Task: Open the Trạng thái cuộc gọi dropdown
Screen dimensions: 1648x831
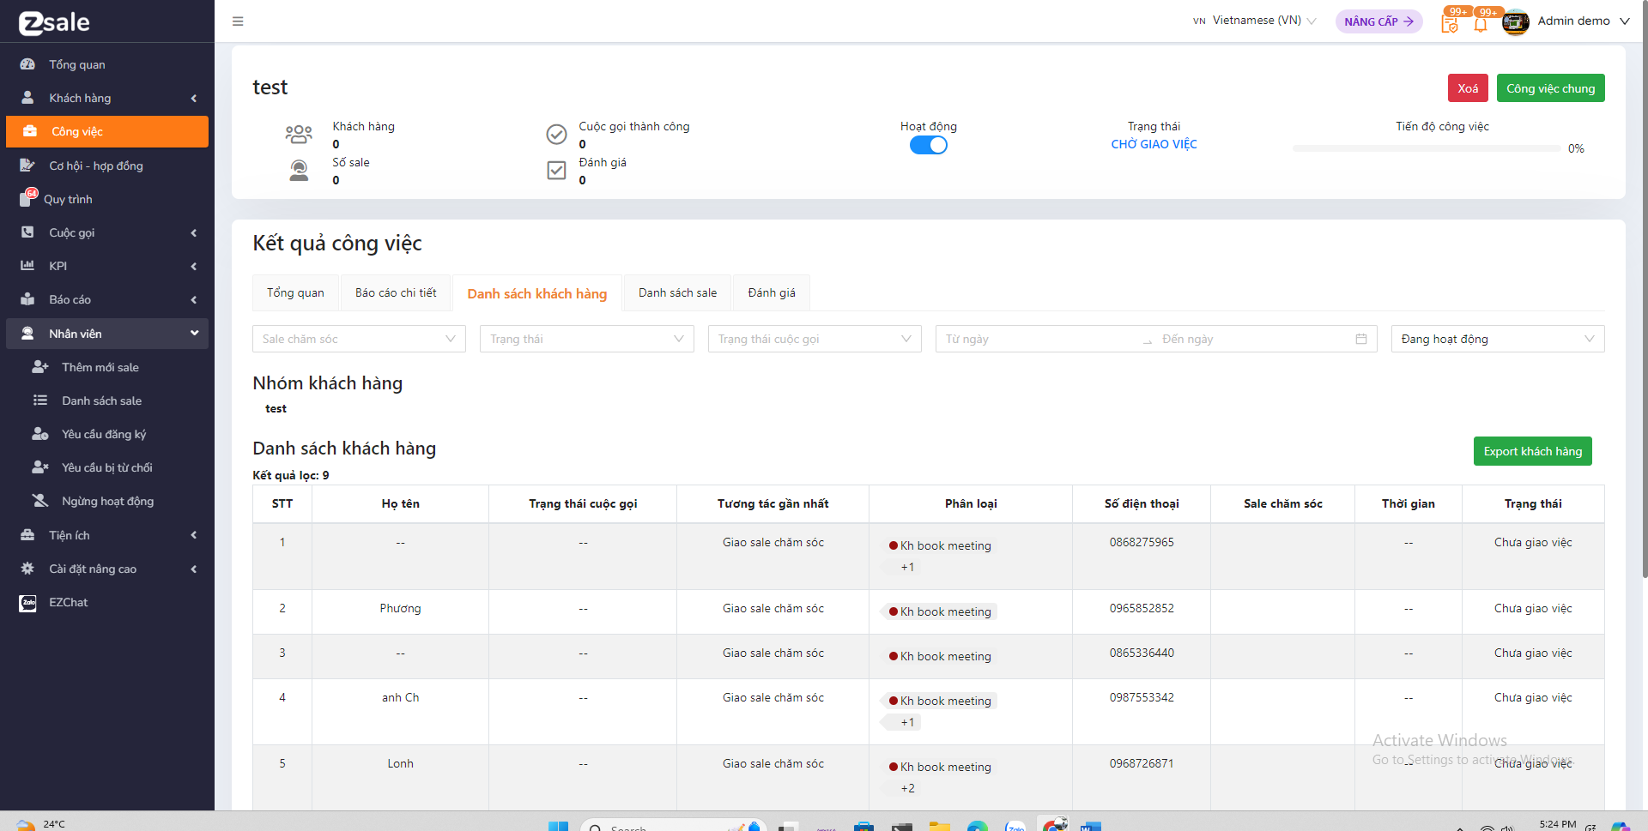Action: pyautogui.click(x=815, y=339)
